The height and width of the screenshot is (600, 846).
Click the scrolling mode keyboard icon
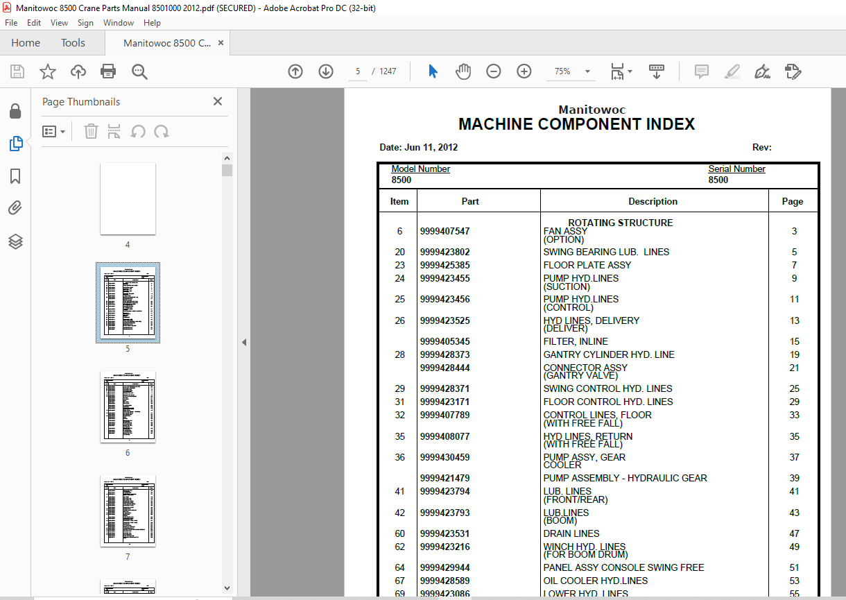[656, 71]
